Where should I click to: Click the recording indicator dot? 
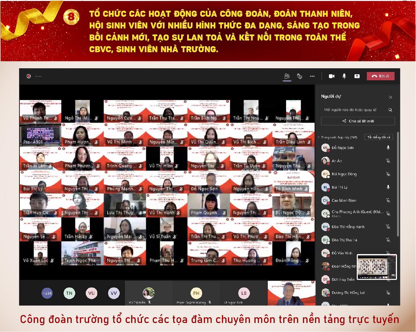29,76
